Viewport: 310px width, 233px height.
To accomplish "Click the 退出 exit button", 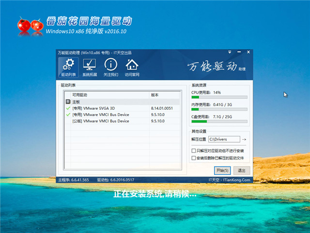I will point(242,170).
